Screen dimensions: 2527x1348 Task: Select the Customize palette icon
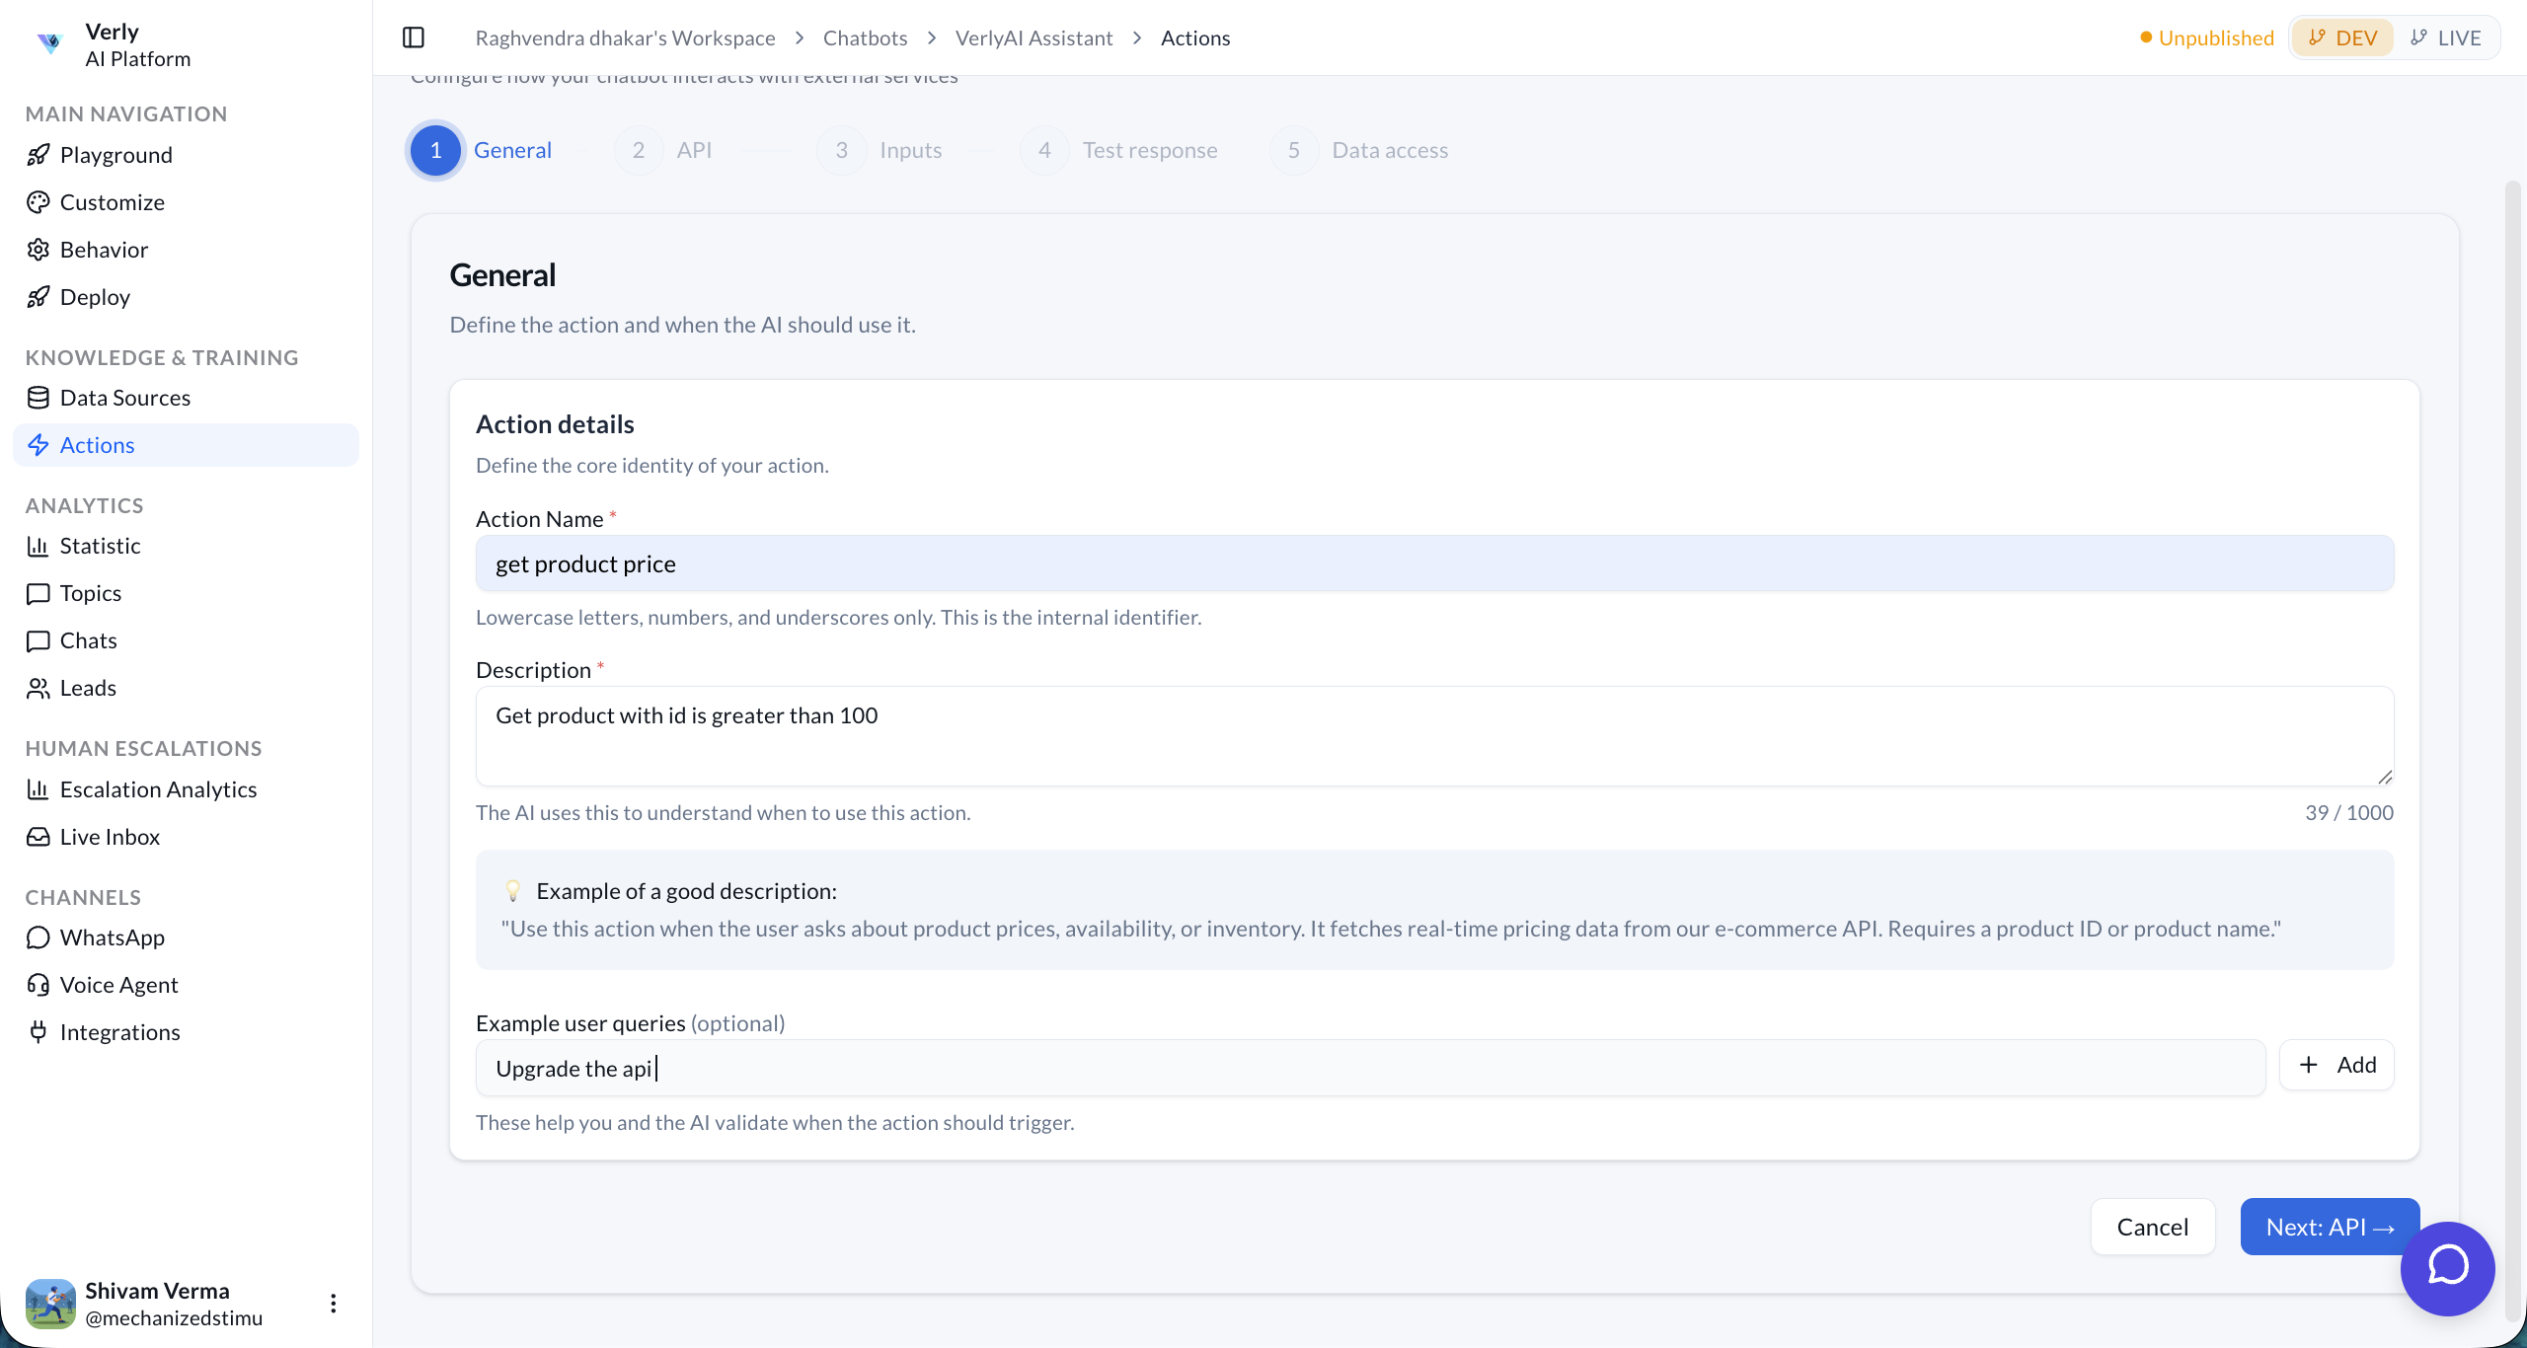click(38, 201)
